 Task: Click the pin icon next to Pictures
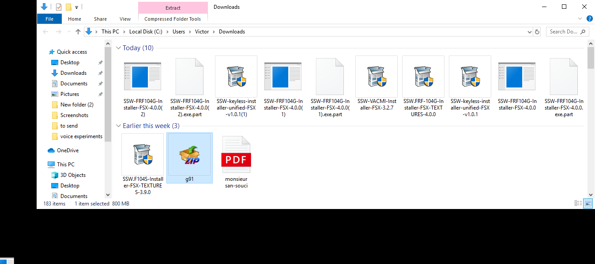pyautogui.click(x=100, y=94)
